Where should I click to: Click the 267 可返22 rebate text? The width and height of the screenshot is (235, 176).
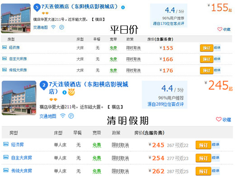178,145
